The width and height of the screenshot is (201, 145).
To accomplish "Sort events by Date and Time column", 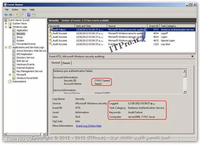I will [91, 26].
